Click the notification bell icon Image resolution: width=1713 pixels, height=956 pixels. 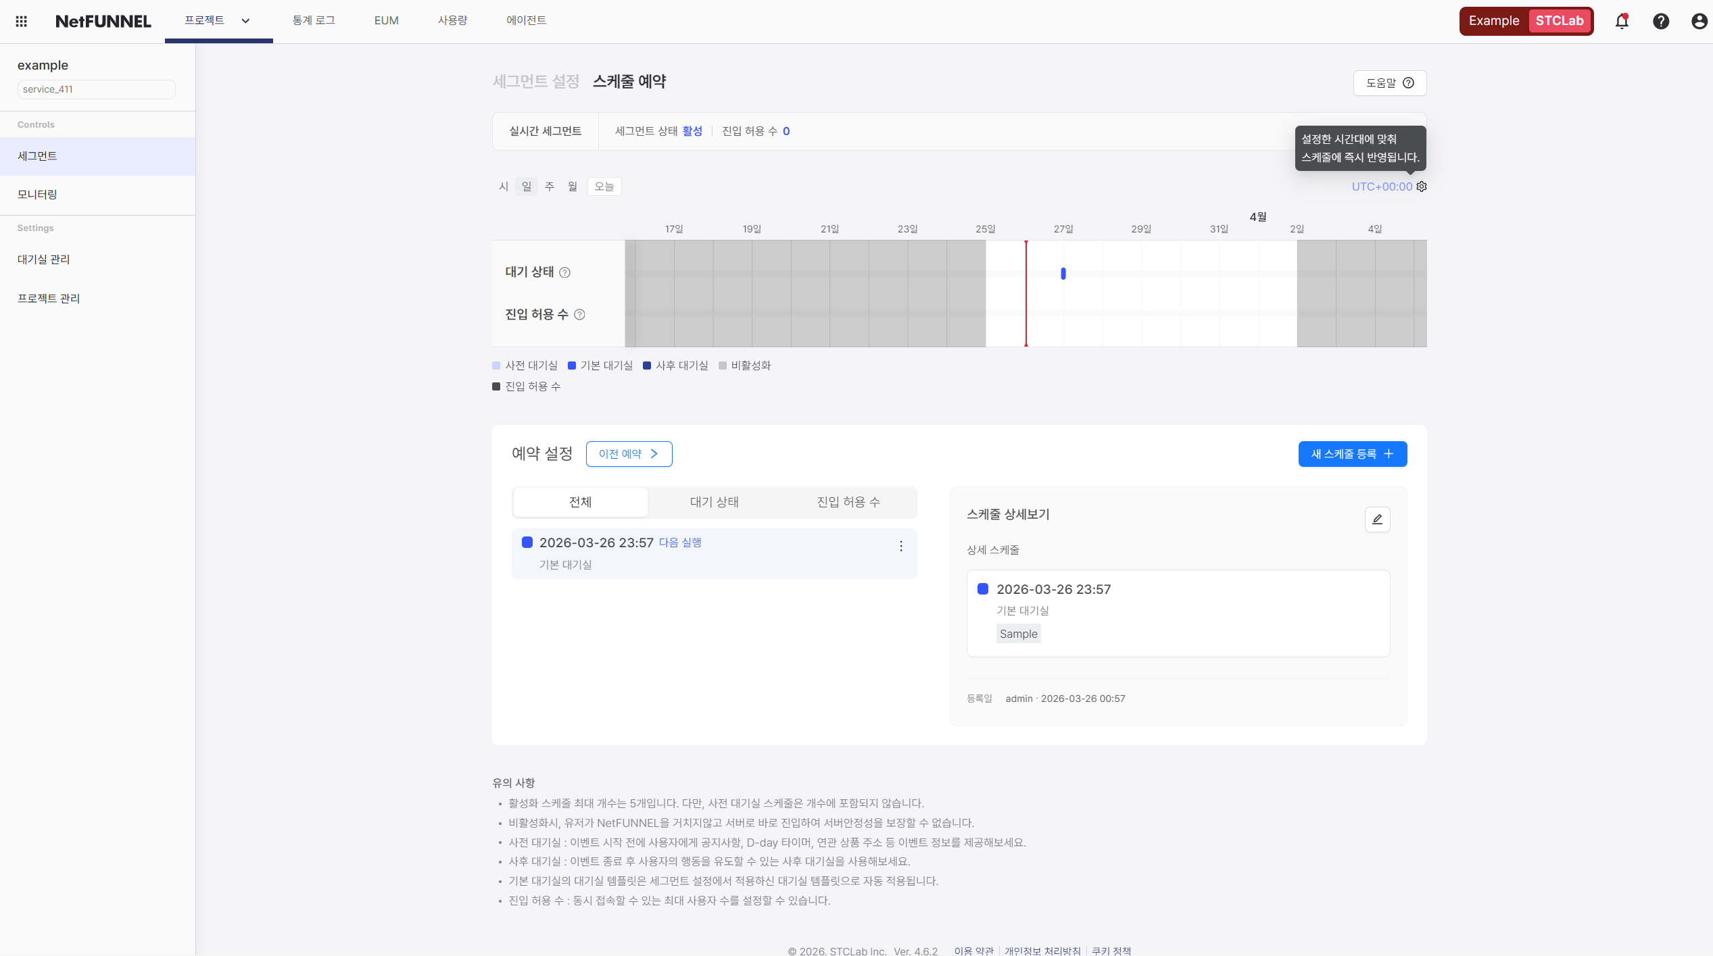pos(1622,21)
